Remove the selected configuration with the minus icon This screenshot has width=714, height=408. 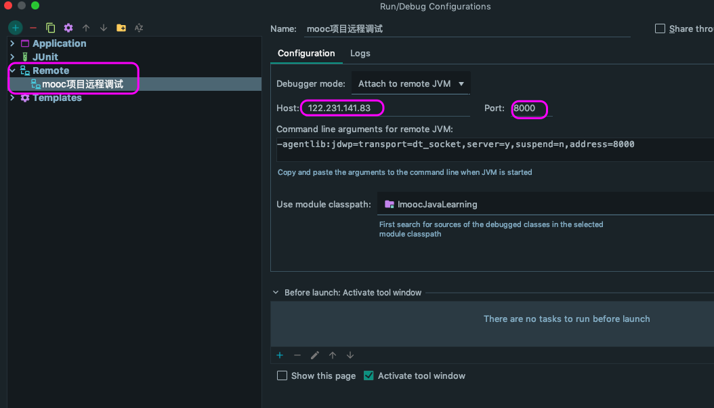tap(33, 28)
